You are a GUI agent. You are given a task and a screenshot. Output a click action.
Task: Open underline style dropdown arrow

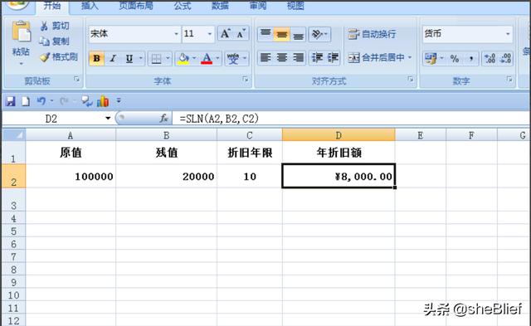point(140,59)
